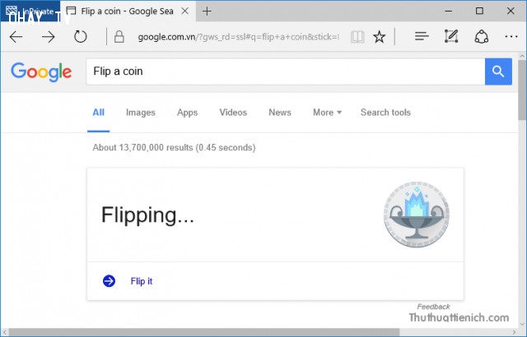527x337 pixels.
Task: Open reading view book icon
Action: 357,37
